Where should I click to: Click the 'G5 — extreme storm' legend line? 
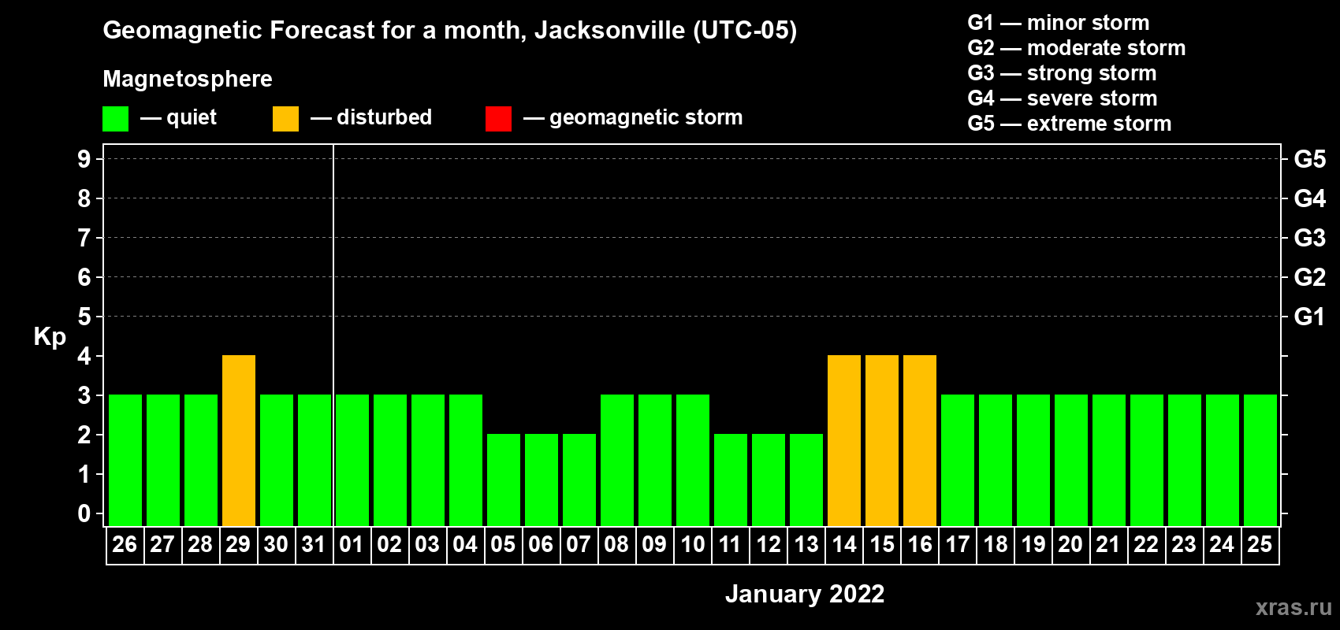(x=1070, y=124)
